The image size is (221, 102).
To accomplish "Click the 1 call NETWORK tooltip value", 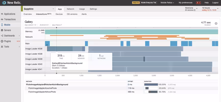I will [x=101, y=56].
